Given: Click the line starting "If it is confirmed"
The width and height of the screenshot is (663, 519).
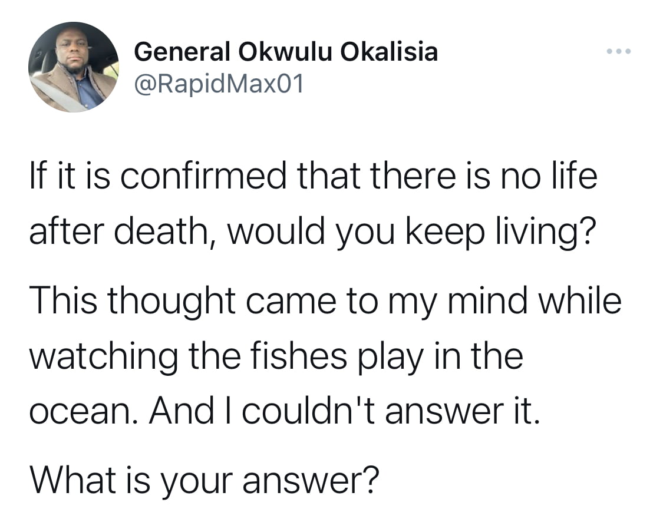Looking at the screenshot, I should coord(314,176).
